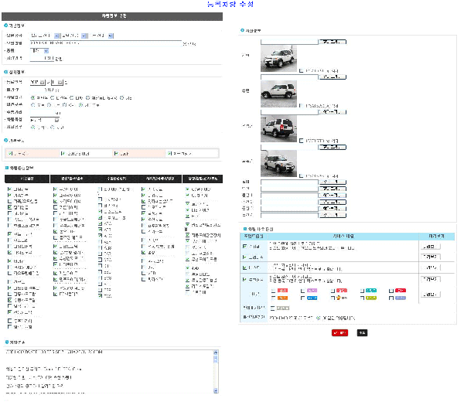Image resolution: width=464 pixels, height=402 pixels.
Task: Select the green badge icon in the highlight row
Action: 370,297
